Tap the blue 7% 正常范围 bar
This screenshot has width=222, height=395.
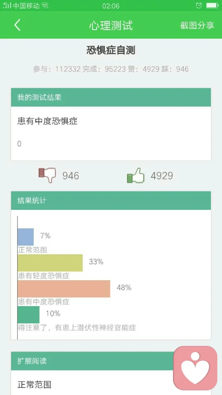click(26, 237)
